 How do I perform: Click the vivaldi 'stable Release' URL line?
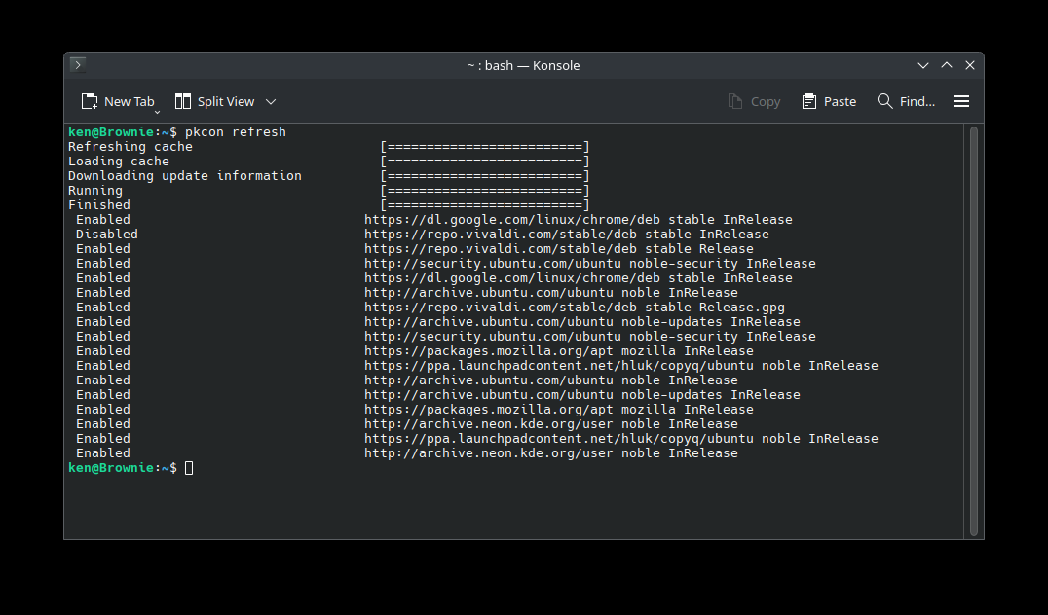coord(559,249)
